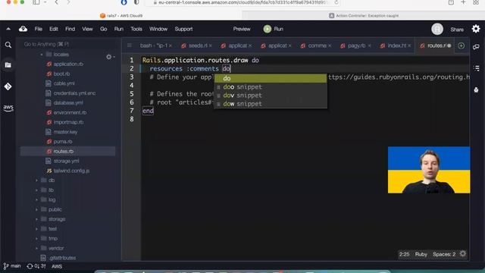Close the seeds.rb tab
The height and width of the screenshot is (273, 485).
[211, 45]
